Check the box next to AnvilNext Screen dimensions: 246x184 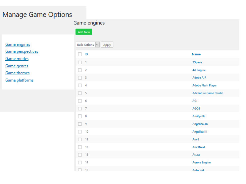80,147
